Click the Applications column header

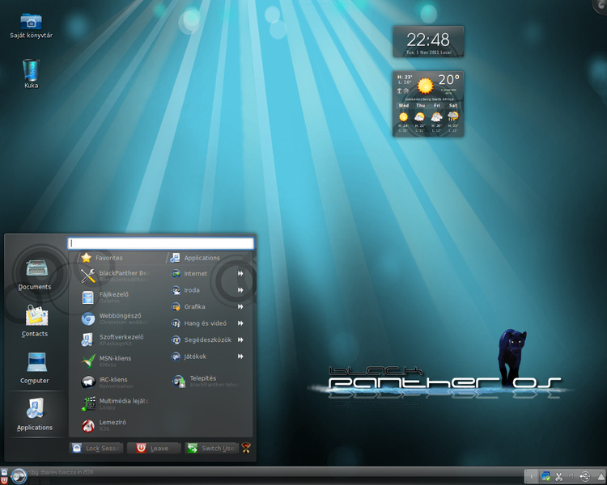pyautogui.click(x=195, y=258)
